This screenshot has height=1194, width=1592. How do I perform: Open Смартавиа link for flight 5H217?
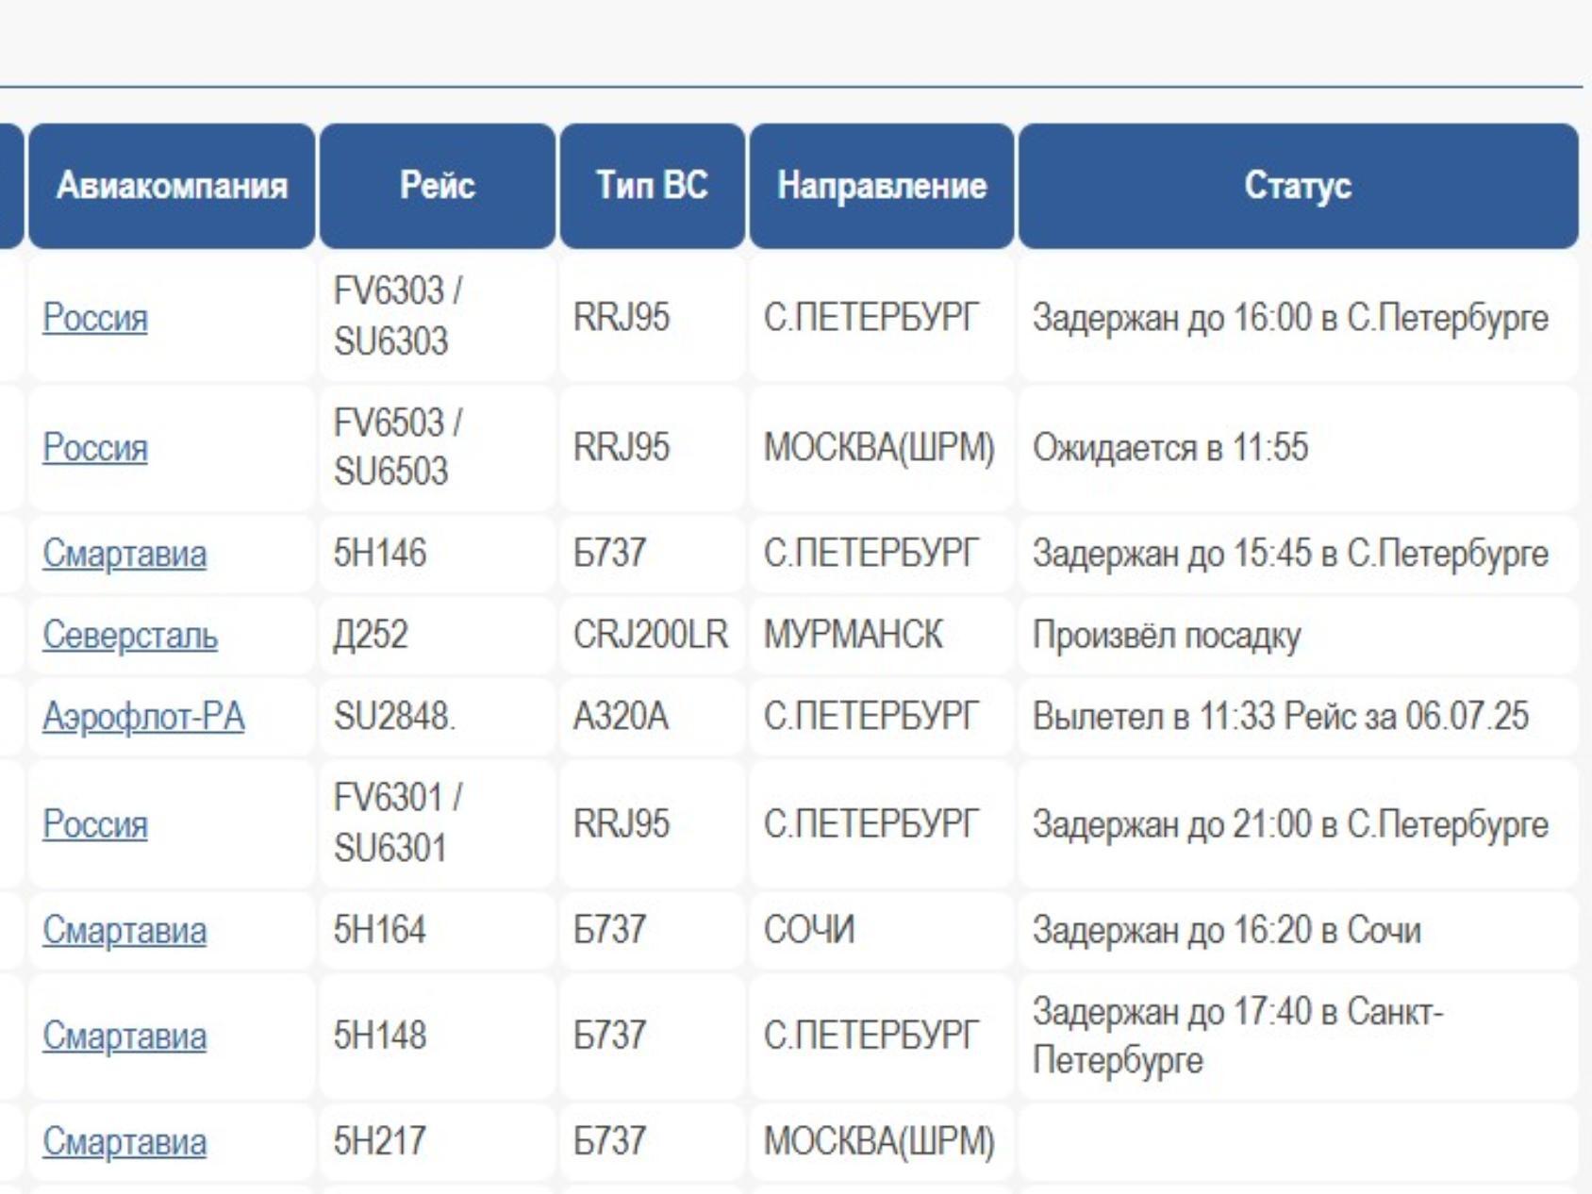coord(124,1142)
